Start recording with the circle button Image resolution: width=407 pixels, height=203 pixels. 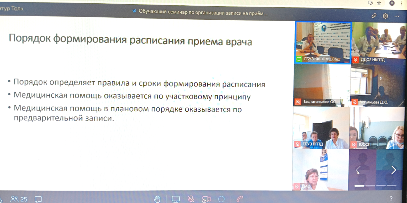pyautogui.click(x=221, y=199)
